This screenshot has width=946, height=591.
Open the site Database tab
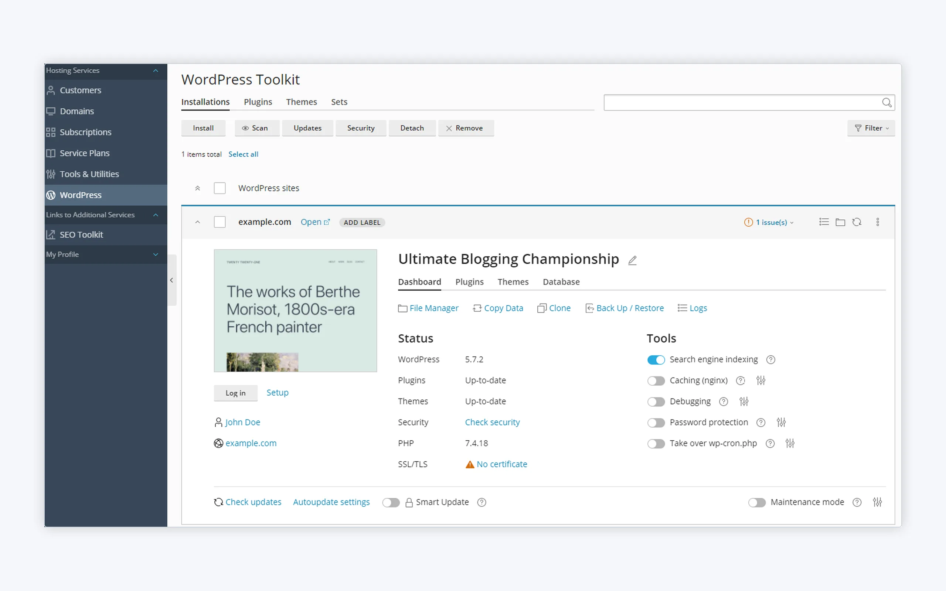click(561, 282)
